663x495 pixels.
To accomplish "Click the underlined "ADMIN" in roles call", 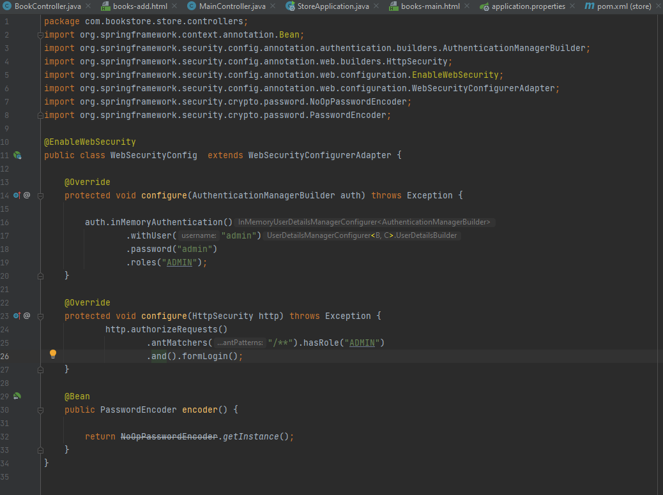I will pos(179,263).
